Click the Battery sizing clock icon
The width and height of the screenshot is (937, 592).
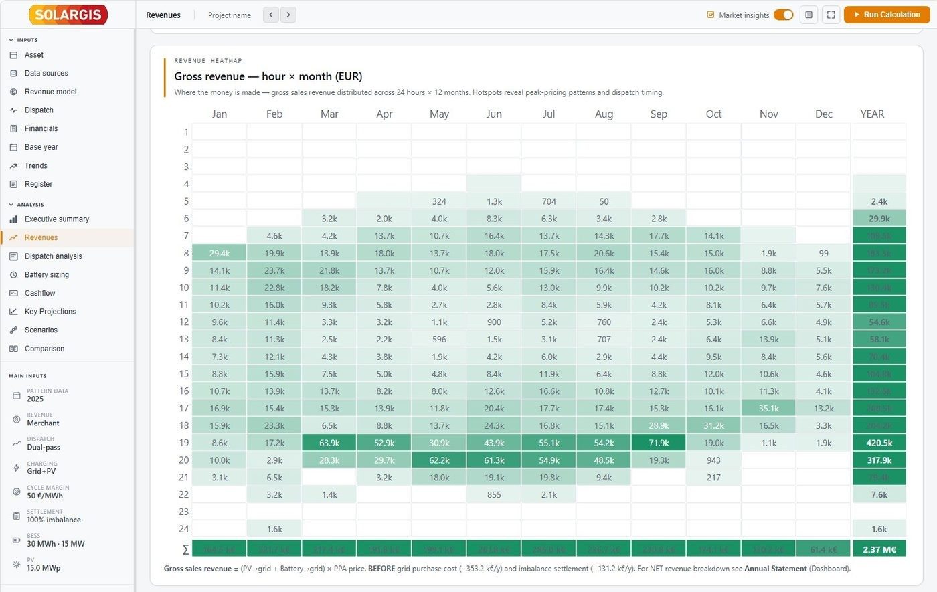coord(13,275)
